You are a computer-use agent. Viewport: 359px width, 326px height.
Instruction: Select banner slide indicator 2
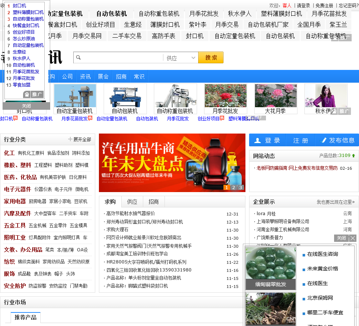(234, 187)
